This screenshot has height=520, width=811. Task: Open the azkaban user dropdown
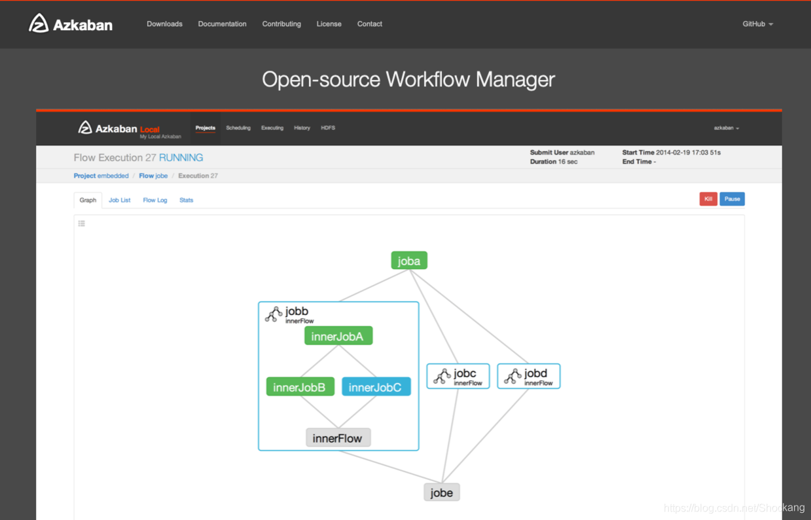726,128
